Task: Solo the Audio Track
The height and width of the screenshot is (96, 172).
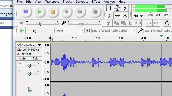Action: click(x=35, y=58)
